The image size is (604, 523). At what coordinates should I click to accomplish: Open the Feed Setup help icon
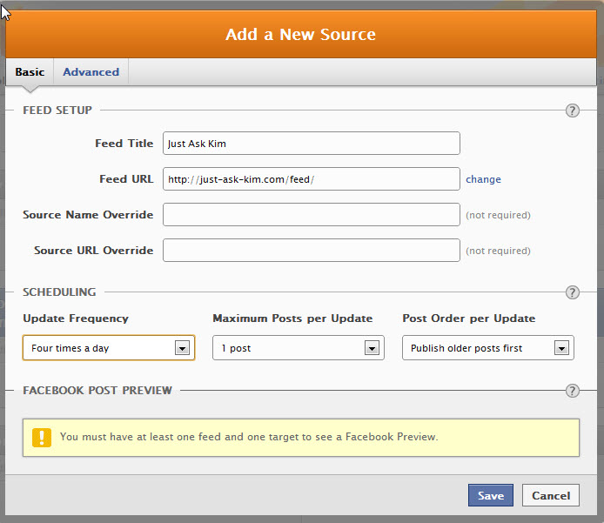573,111
